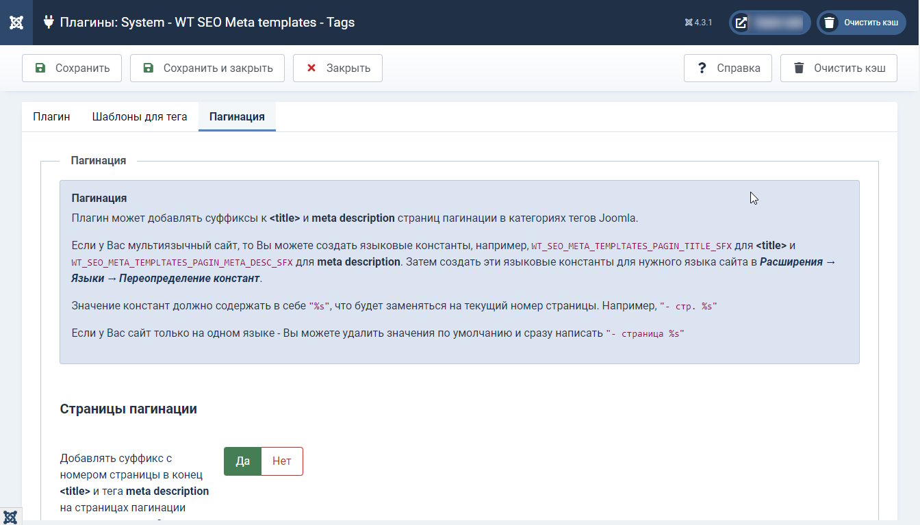Click the Joomla logo in the top-left header

pos(16,23)
